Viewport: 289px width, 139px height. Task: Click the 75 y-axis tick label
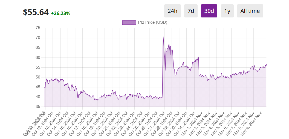tap(38, 28)
